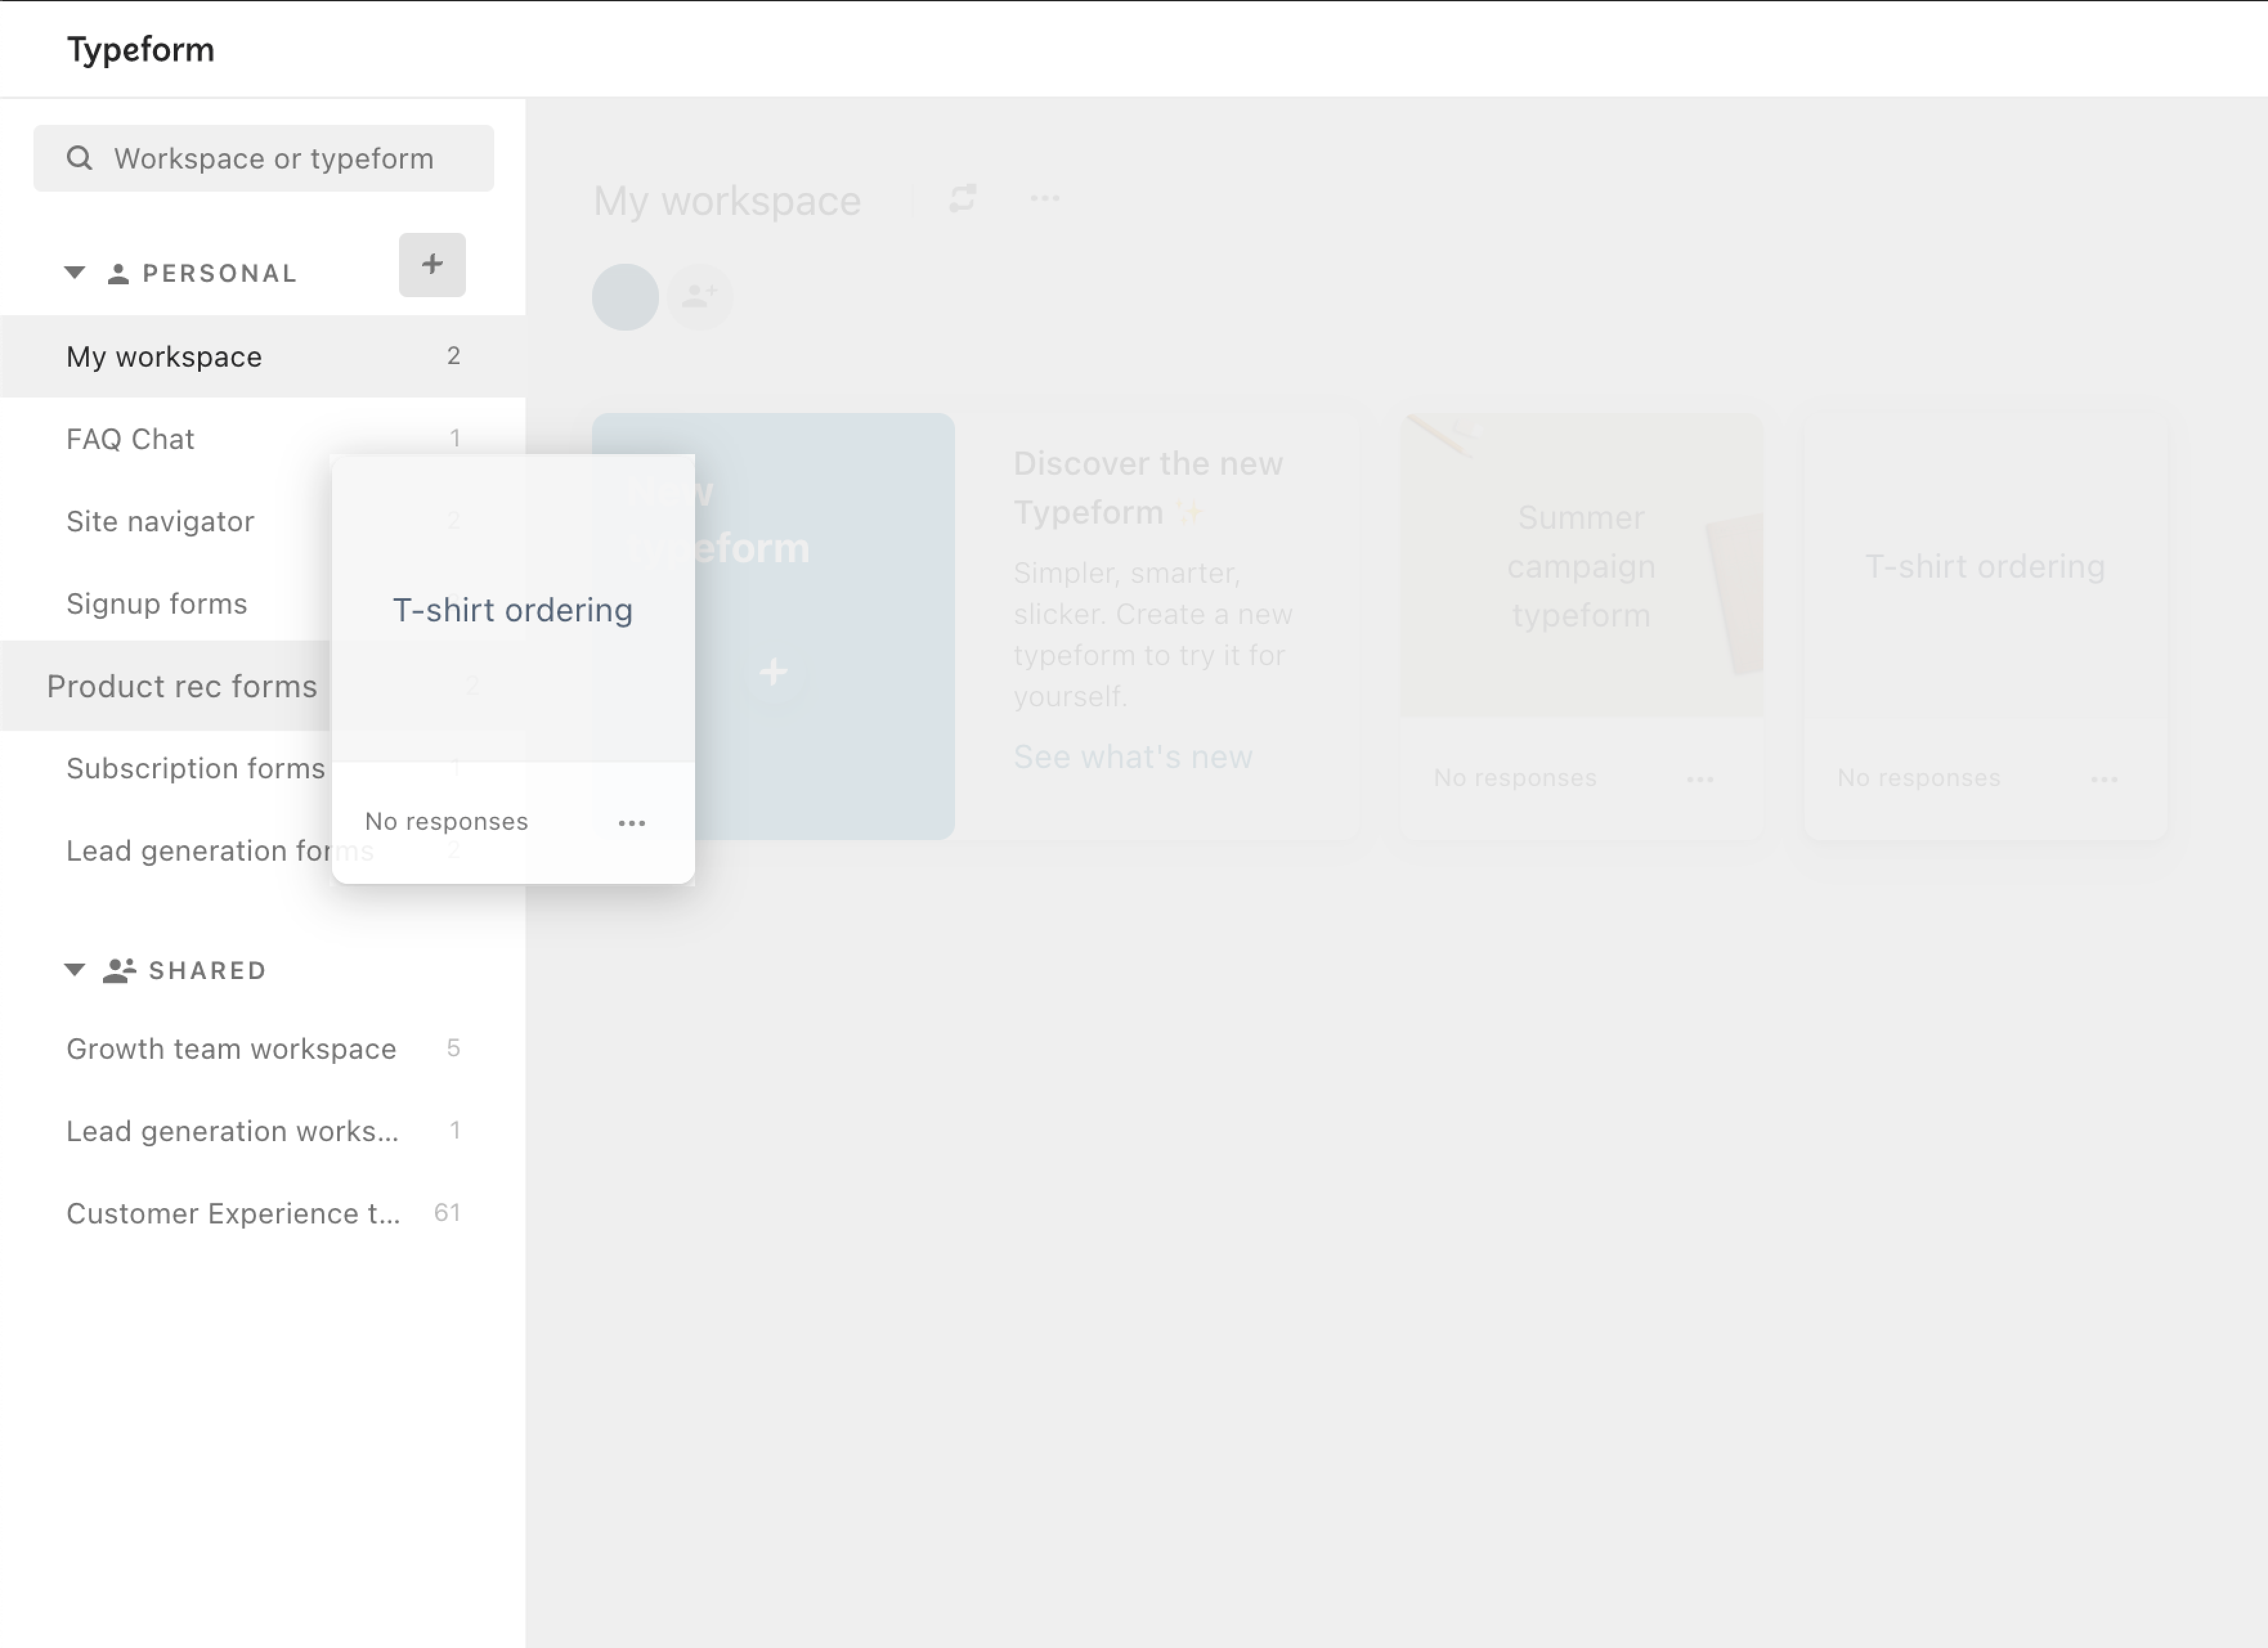Collapse the SHARED section triangle

point(74,969)
